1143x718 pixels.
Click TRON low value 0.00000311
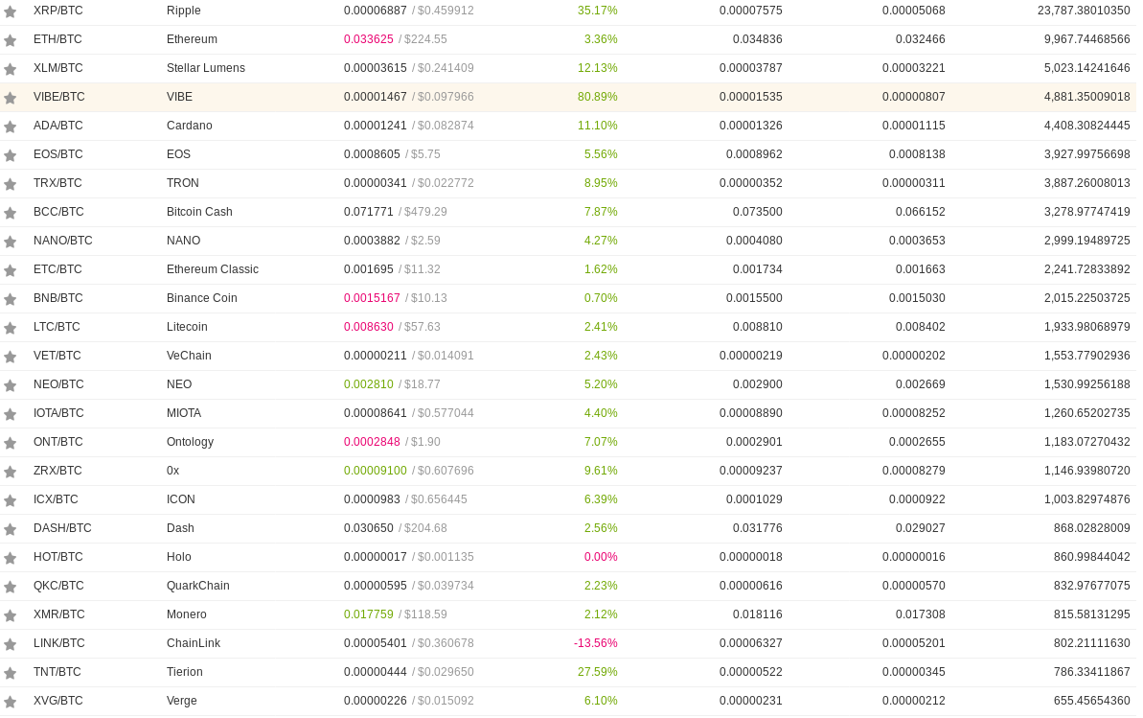point(914,183)
